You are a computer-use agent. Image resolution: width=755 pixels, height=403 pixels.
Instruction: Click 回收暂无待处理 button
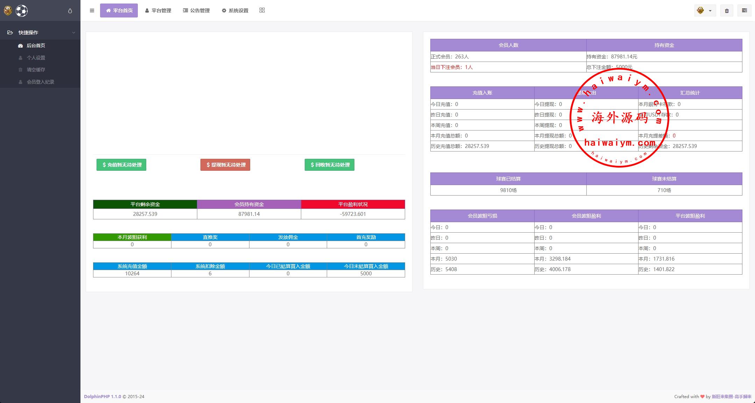tap(329, 165)
